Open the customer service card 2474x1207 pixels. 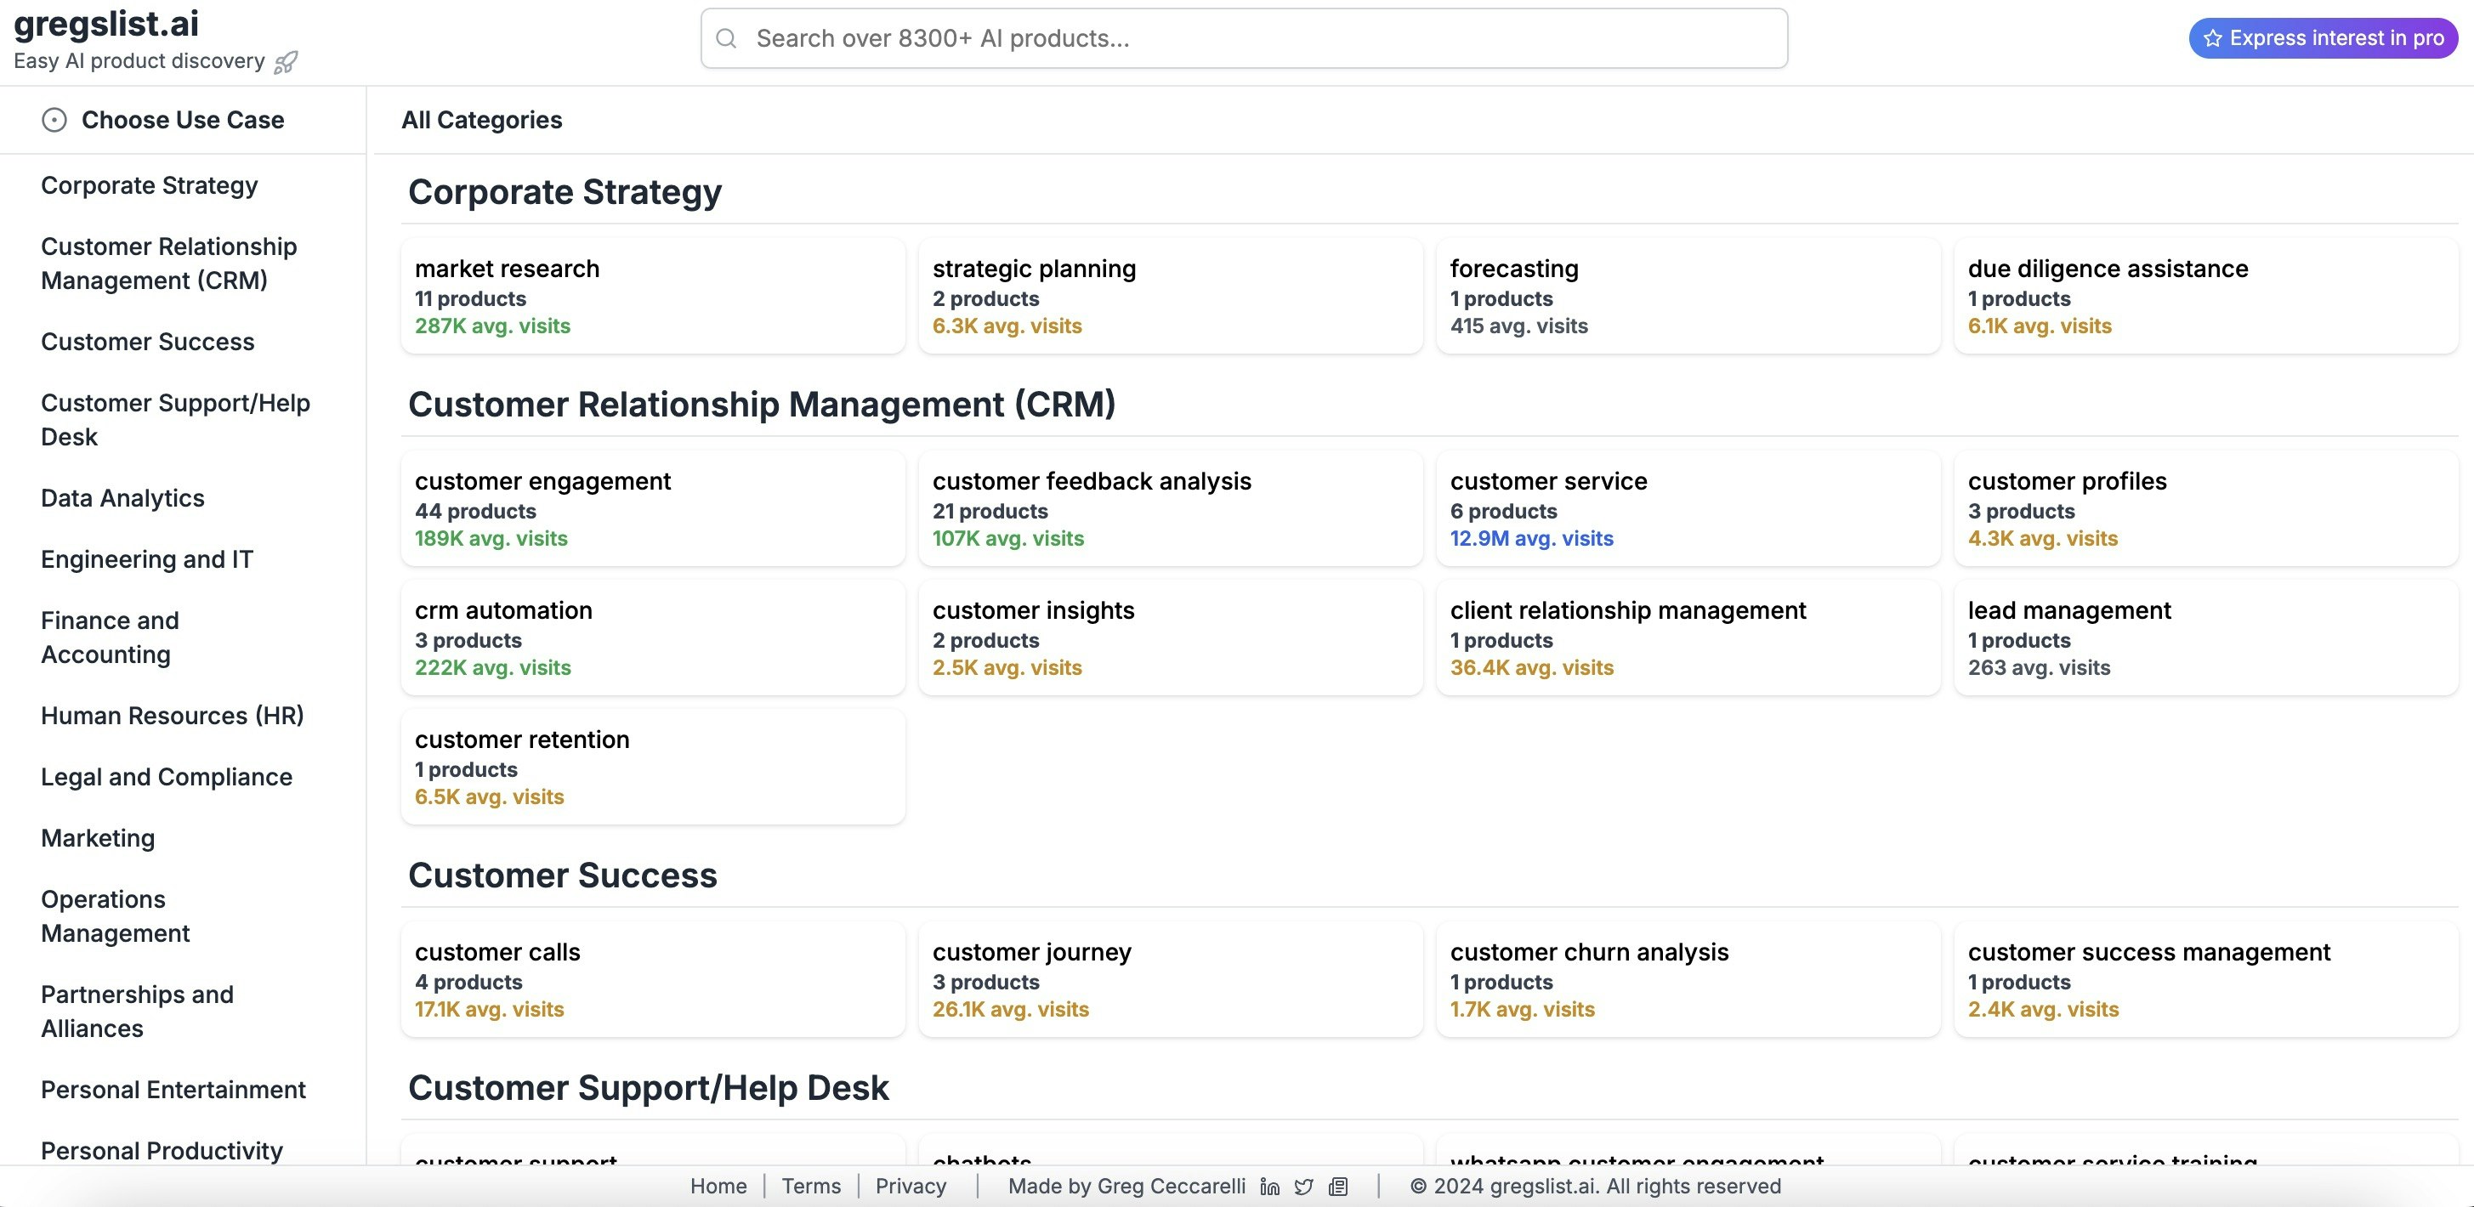point(1688,508)
